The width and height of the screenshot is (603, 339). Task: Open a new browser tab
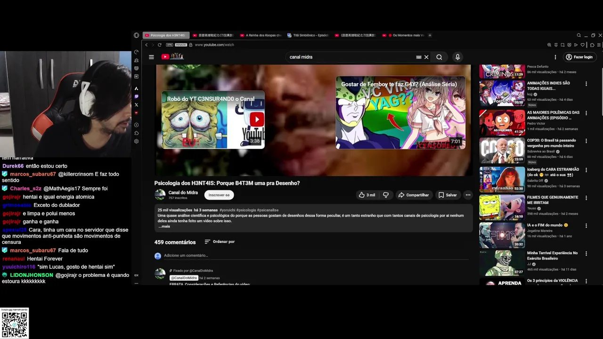(x=430, y=35)
